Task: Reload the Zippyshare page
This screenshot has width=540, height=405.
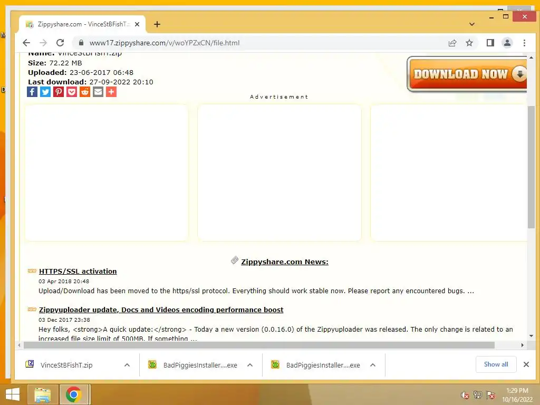Action: 60,43
